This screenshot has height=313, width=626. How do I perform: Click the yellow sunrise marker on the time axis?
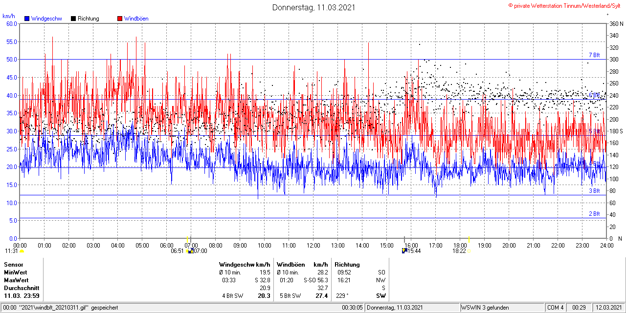click(x=187, y=239)
